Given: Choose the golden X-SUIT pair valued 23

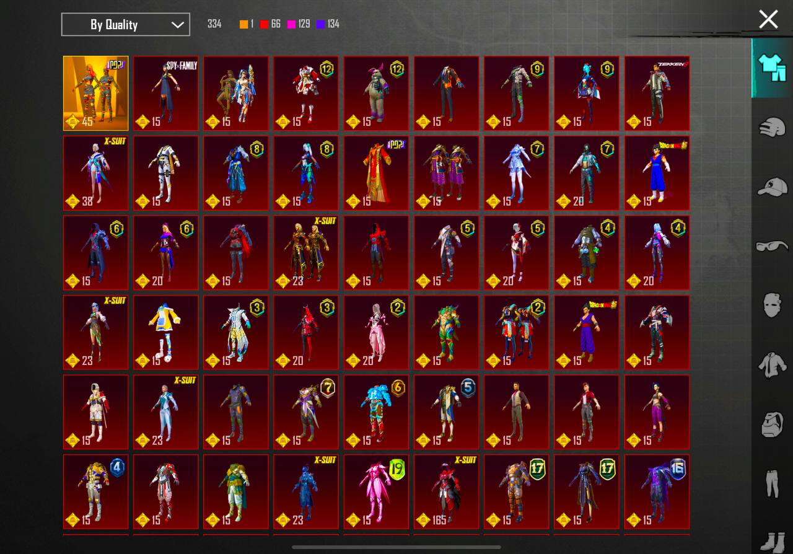Looking at the screenshot, I should pos(307,253).
